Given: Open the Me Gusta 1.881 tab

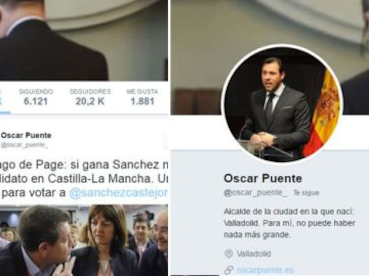Looking at the screenshot, I should coord(142,97).
